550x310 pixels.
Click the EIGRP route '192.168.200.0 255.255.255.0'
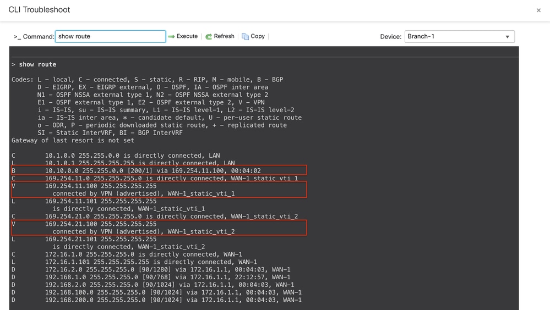tap(156, 300)
